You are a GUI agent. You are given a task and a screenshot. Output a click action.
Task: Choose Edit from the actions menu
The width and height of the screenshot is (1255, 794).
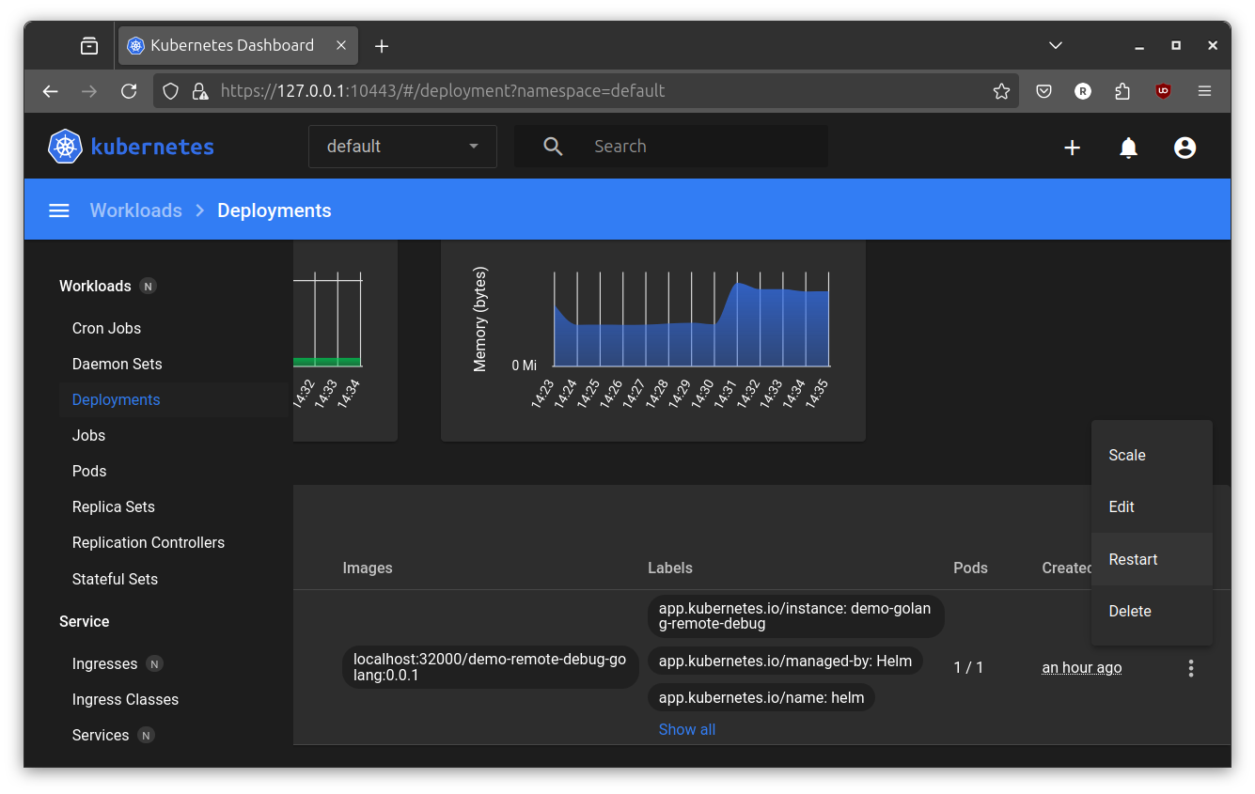[1152, 506]
